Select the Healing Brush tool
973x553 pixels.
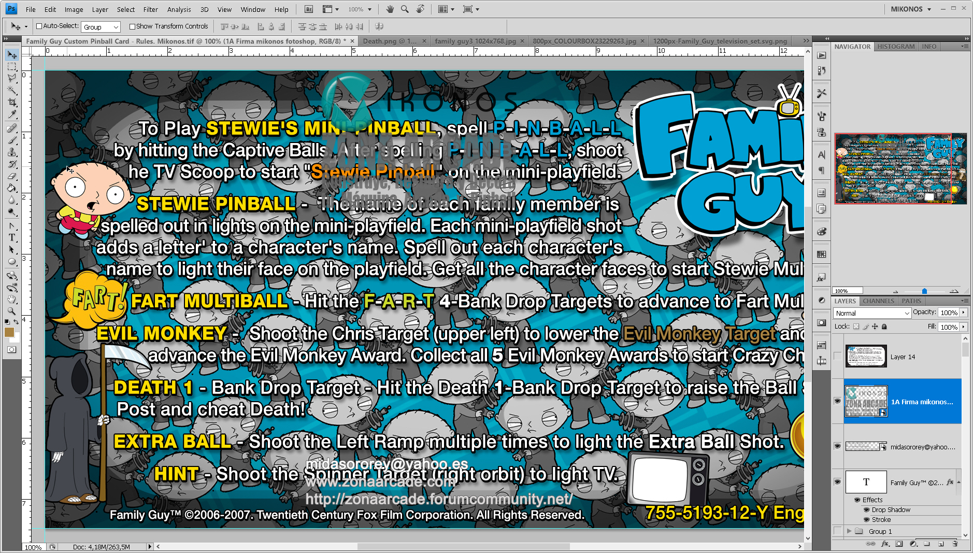[12, 128]
